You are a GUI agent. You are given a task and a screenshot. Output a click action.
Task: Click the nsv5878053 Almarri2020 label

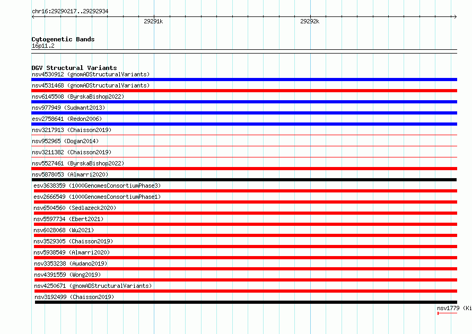(x=70, y=174)
